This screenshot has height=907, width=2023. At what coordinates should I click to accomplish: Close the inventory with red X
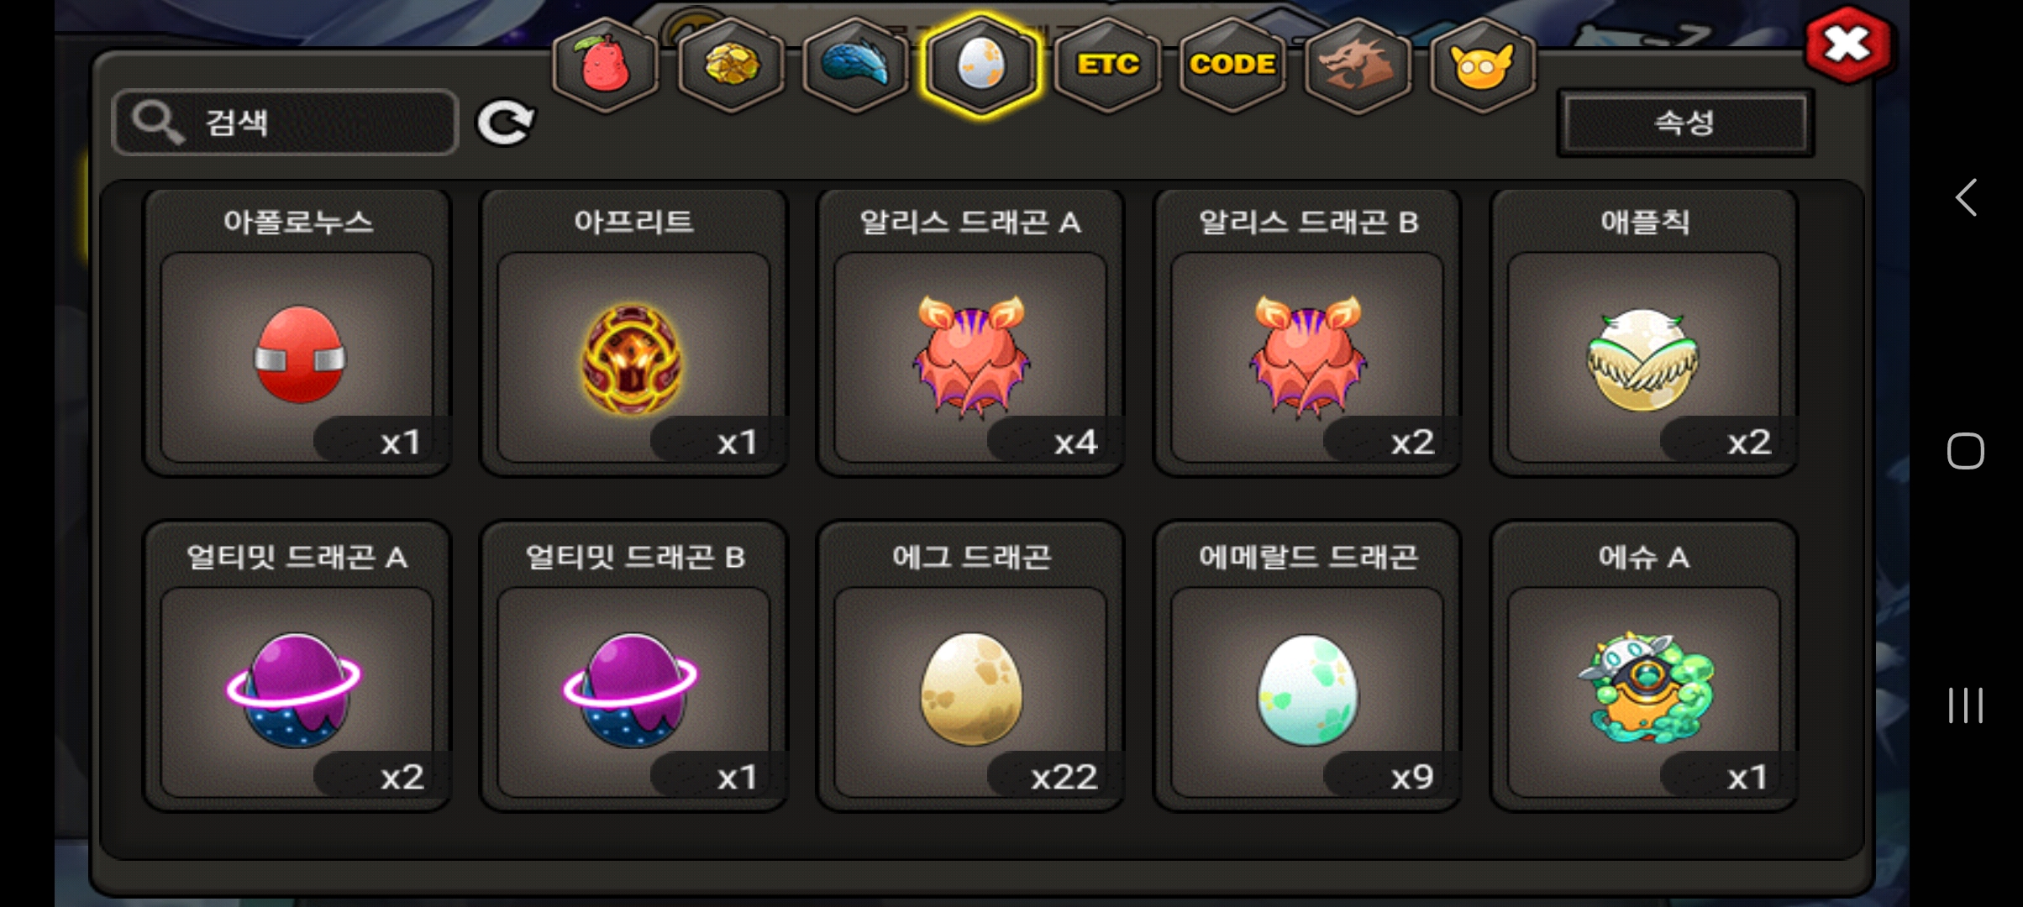tap(1848, 44)
